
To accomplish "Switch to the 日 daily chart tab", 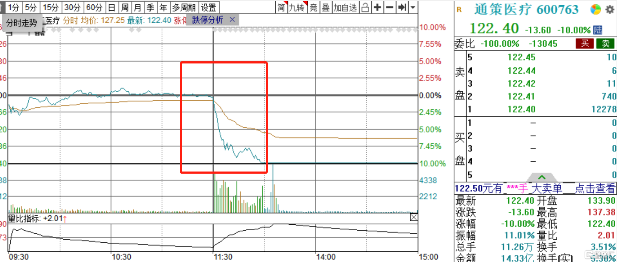I will (111, 7).
